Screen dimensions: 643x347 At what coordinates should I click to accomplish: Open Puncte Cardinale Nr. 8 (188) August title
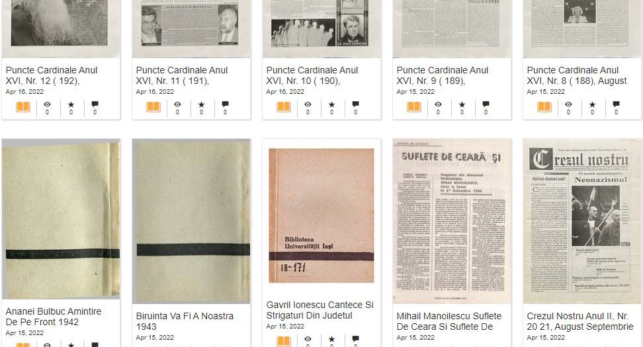point(577,75)
